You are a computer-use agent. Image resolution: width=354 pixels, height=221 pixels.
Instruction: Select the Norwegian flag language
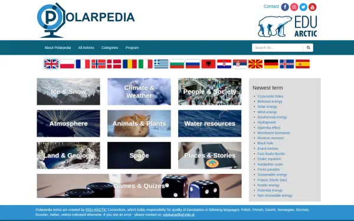coord(99,64)
